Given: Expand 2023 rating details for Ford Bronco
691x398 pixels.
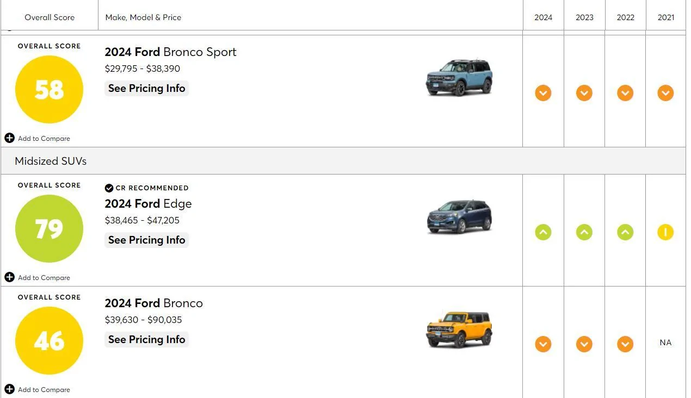Looking at the screenshot, I should pyautogui.click(x=584, y=344).
